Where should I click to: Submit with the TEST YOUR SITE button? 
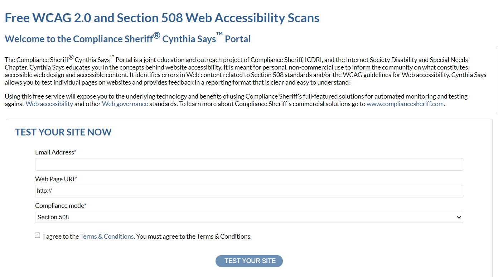tap(249, 261)
